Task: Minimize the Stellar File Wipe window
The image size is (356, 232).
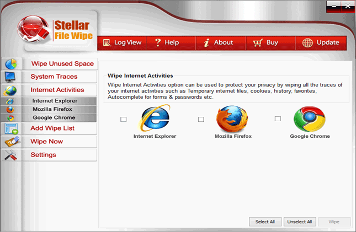Action: [333, 7]
